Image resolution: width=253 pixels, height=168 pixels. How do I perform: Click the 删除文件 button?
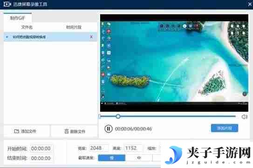pos(75,131)
